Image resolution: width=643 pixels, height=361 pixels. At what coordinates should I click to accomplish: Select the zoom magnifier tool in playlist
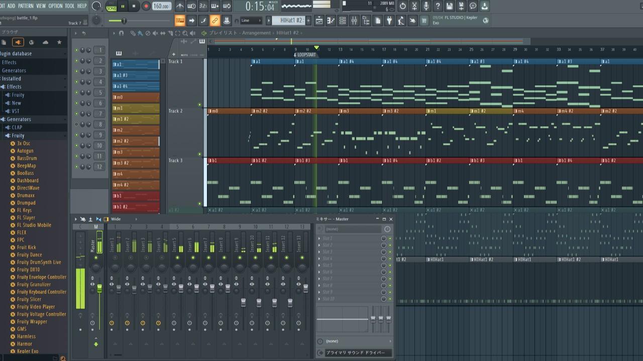click(185, 33)
